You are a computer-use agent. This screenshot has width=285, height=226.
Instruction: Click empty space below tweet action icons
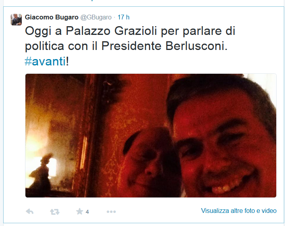(142, 219)
